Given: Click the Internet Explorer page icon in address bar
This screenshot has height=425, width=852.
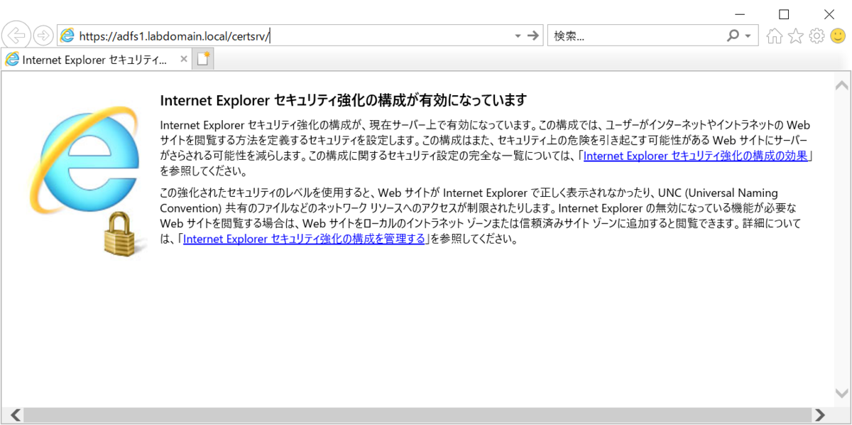Looking at the screenshot, I should tap(67, 36).
